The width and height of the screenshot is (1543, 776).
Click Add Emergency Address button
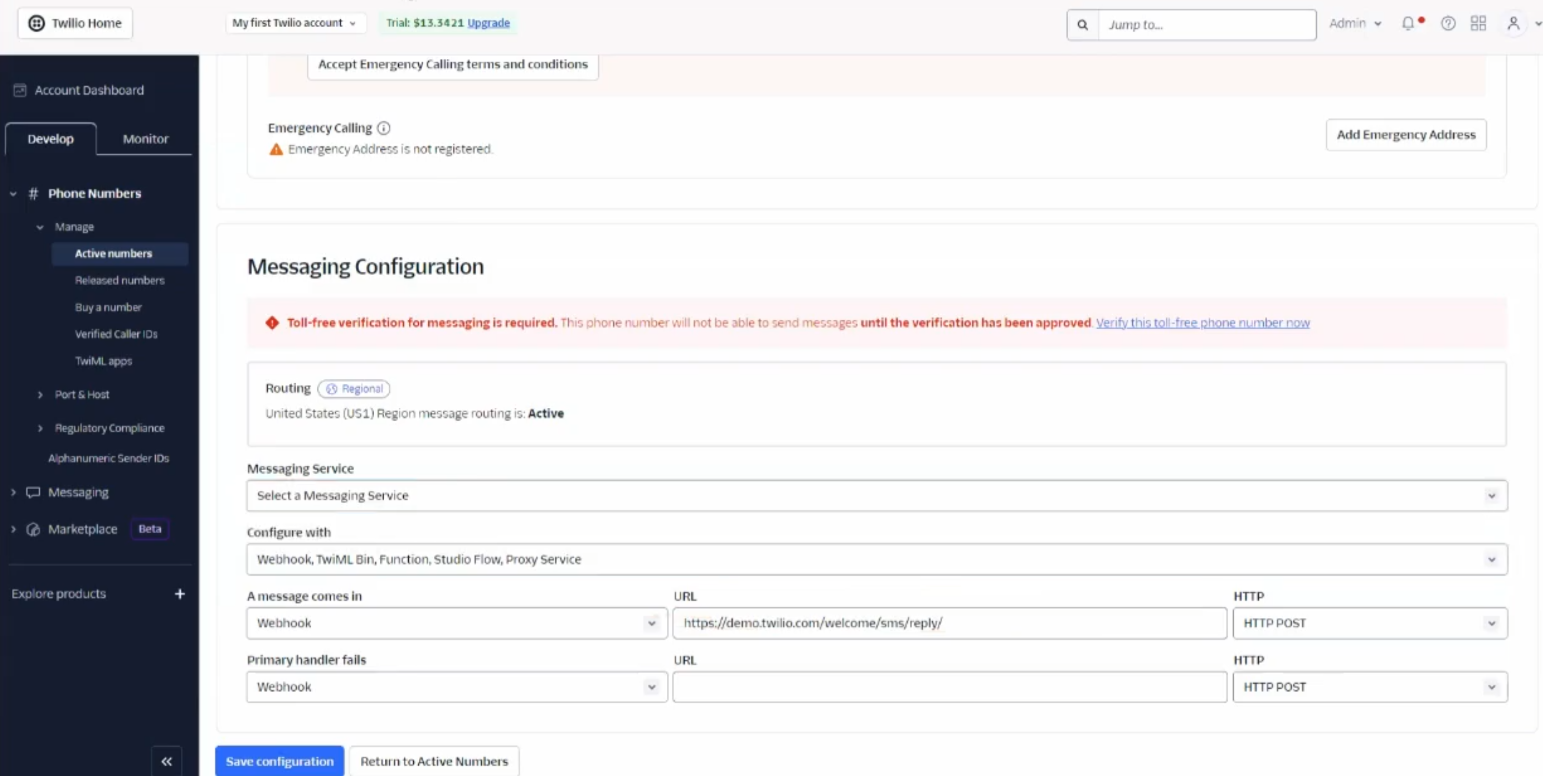[x=1406, y=135]
